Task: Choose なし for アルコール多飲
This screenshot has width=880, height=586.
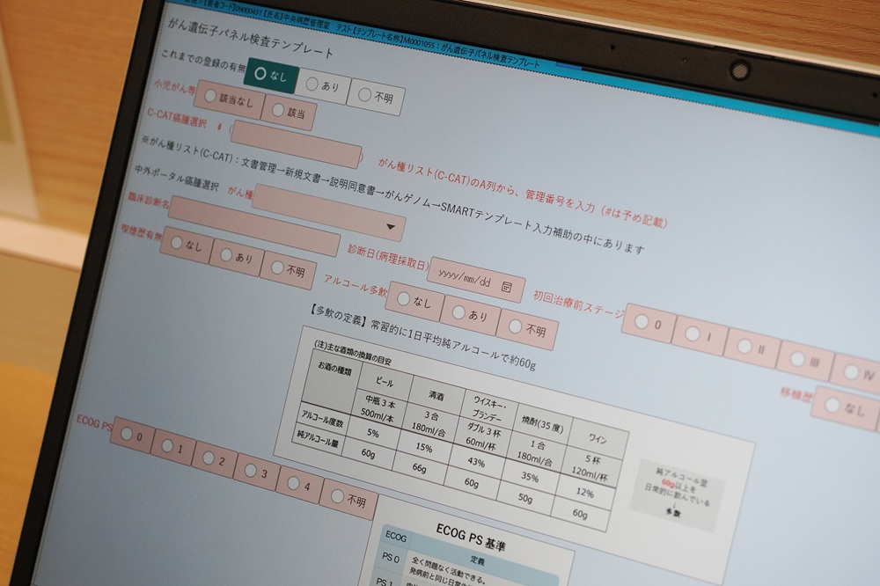Action: click(414, 301)
